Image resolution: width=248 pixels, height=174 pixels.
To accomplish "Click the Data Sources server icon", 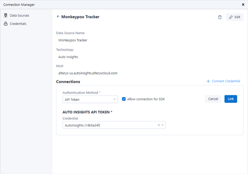I will click(6, 16).
